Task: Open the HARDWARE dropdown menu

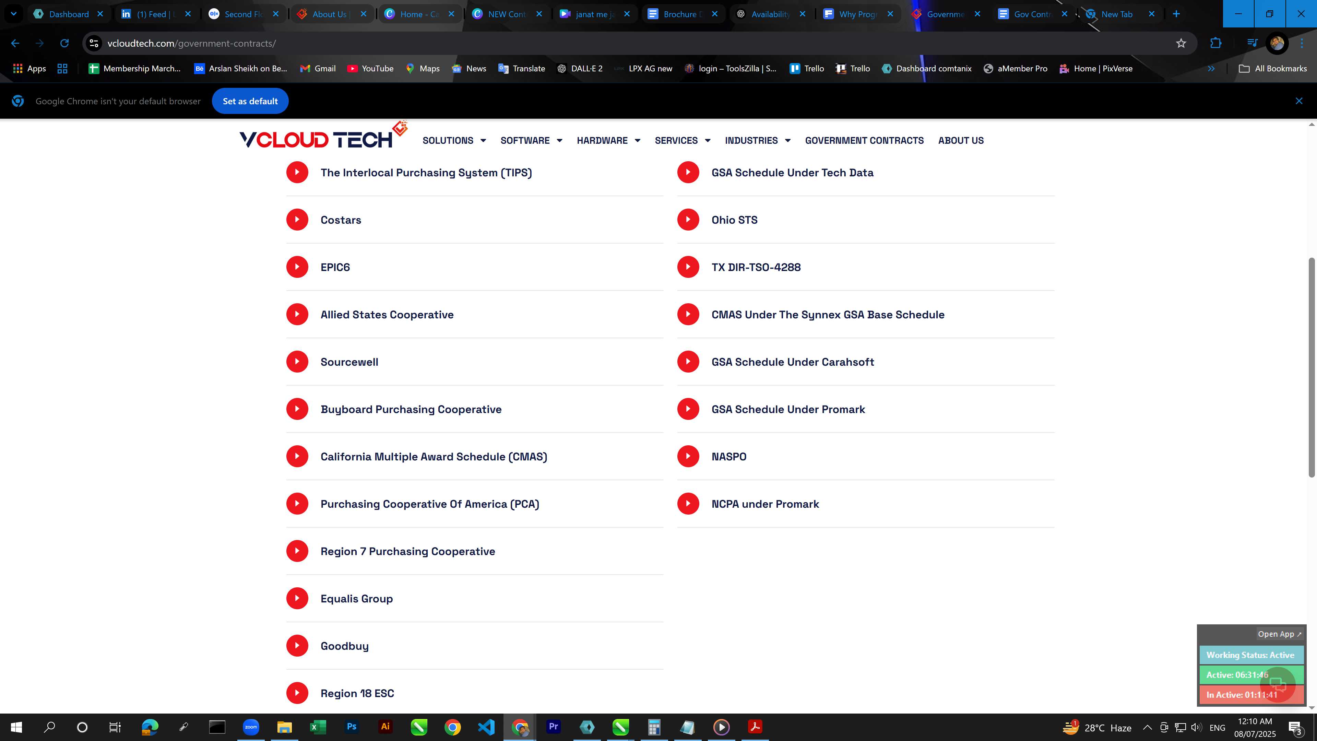Action: click(x=608, y=141)
